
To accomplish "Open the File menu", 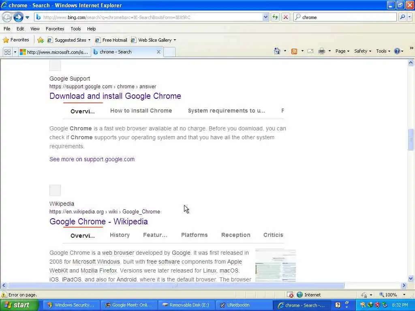I will pyautogui.click(x=7, y=29).
